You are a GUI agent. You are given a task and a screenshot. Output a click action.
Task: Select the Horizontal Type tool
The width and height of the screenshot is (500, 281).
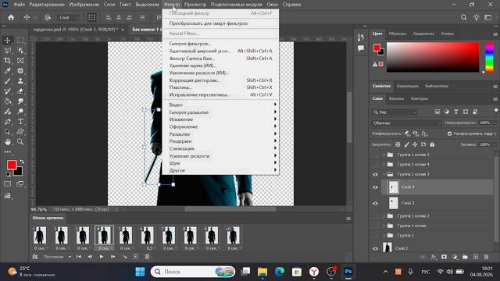point(20,122)
